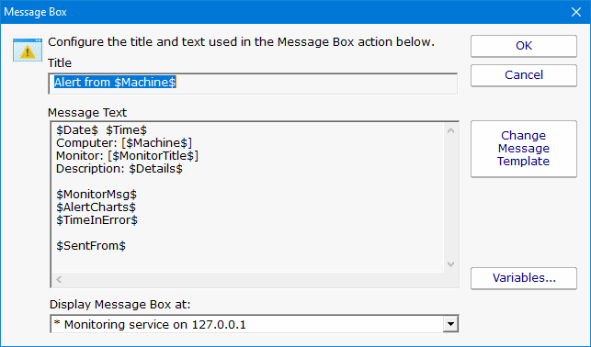Close the Message Box dialog with X
The width and height of the screenshot is (591, 347).
(576, 12)
